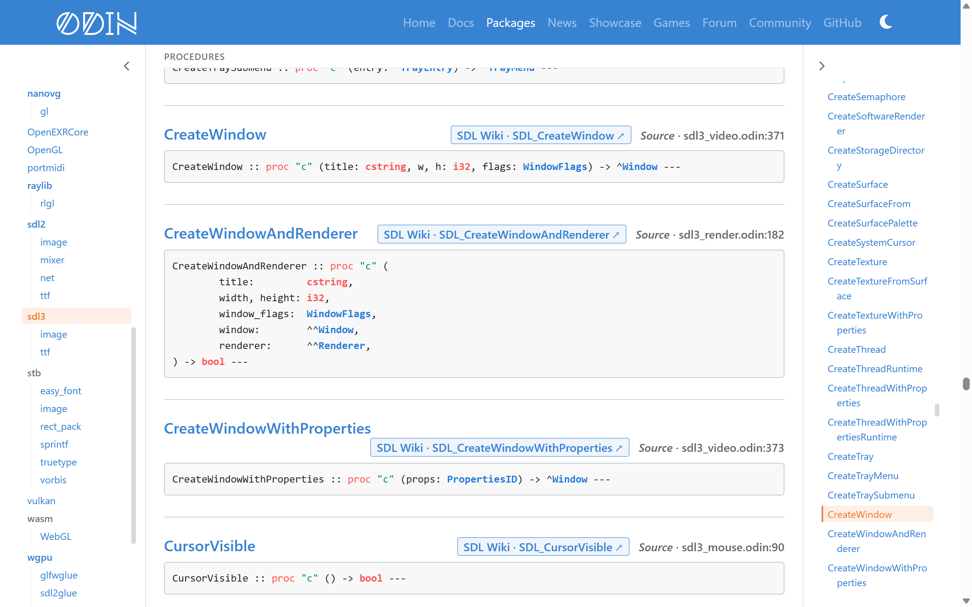Jump to CreateSemaphore in contents list
The height and width of the screenshot is (607, 972).
866,96
